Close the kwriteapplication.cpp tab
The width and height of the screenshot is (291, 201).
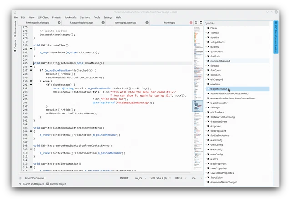59,22
